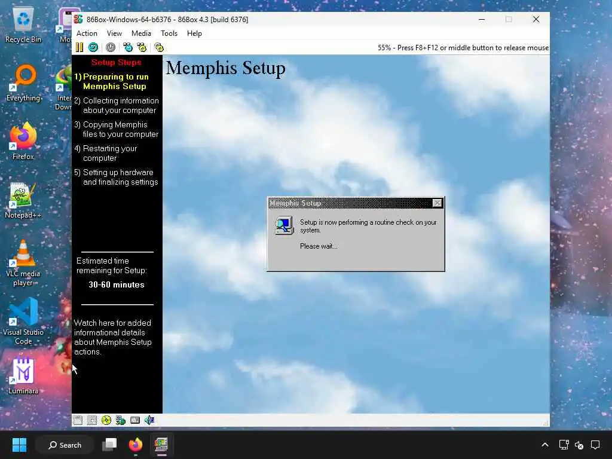Open the Media menu
Viewport: 612px width, 459px height.
pyautogui.click(x=141, y=33)
